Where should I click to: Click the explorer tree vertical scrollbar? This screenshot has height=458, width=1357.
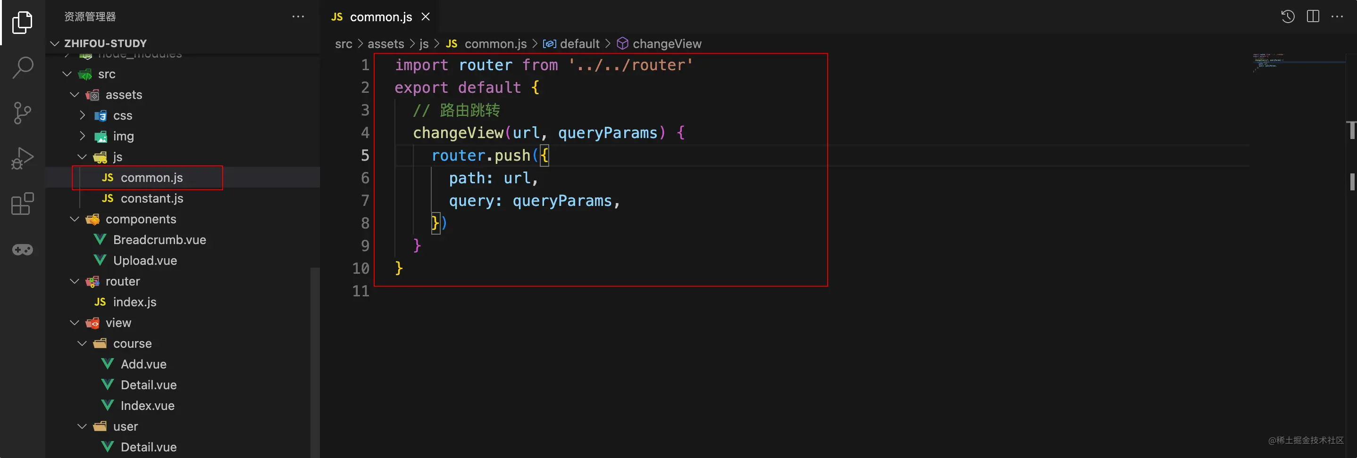[315, 363]
